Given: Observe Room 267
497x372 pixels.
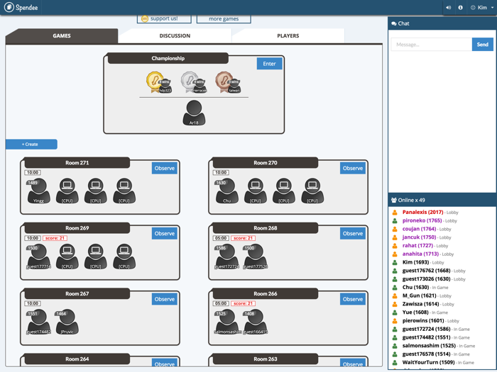Looking at the screenshot, I should [x=165, y=299].
